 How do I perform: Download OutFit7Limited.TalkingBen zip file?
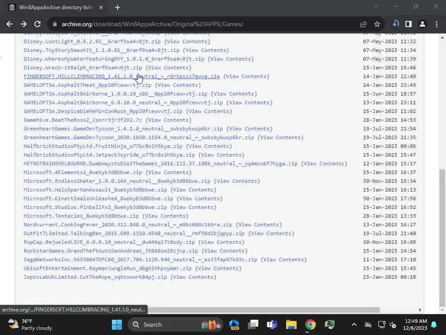134,234
